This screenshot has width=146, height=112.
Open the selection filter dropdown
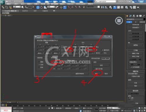point(17,7)
